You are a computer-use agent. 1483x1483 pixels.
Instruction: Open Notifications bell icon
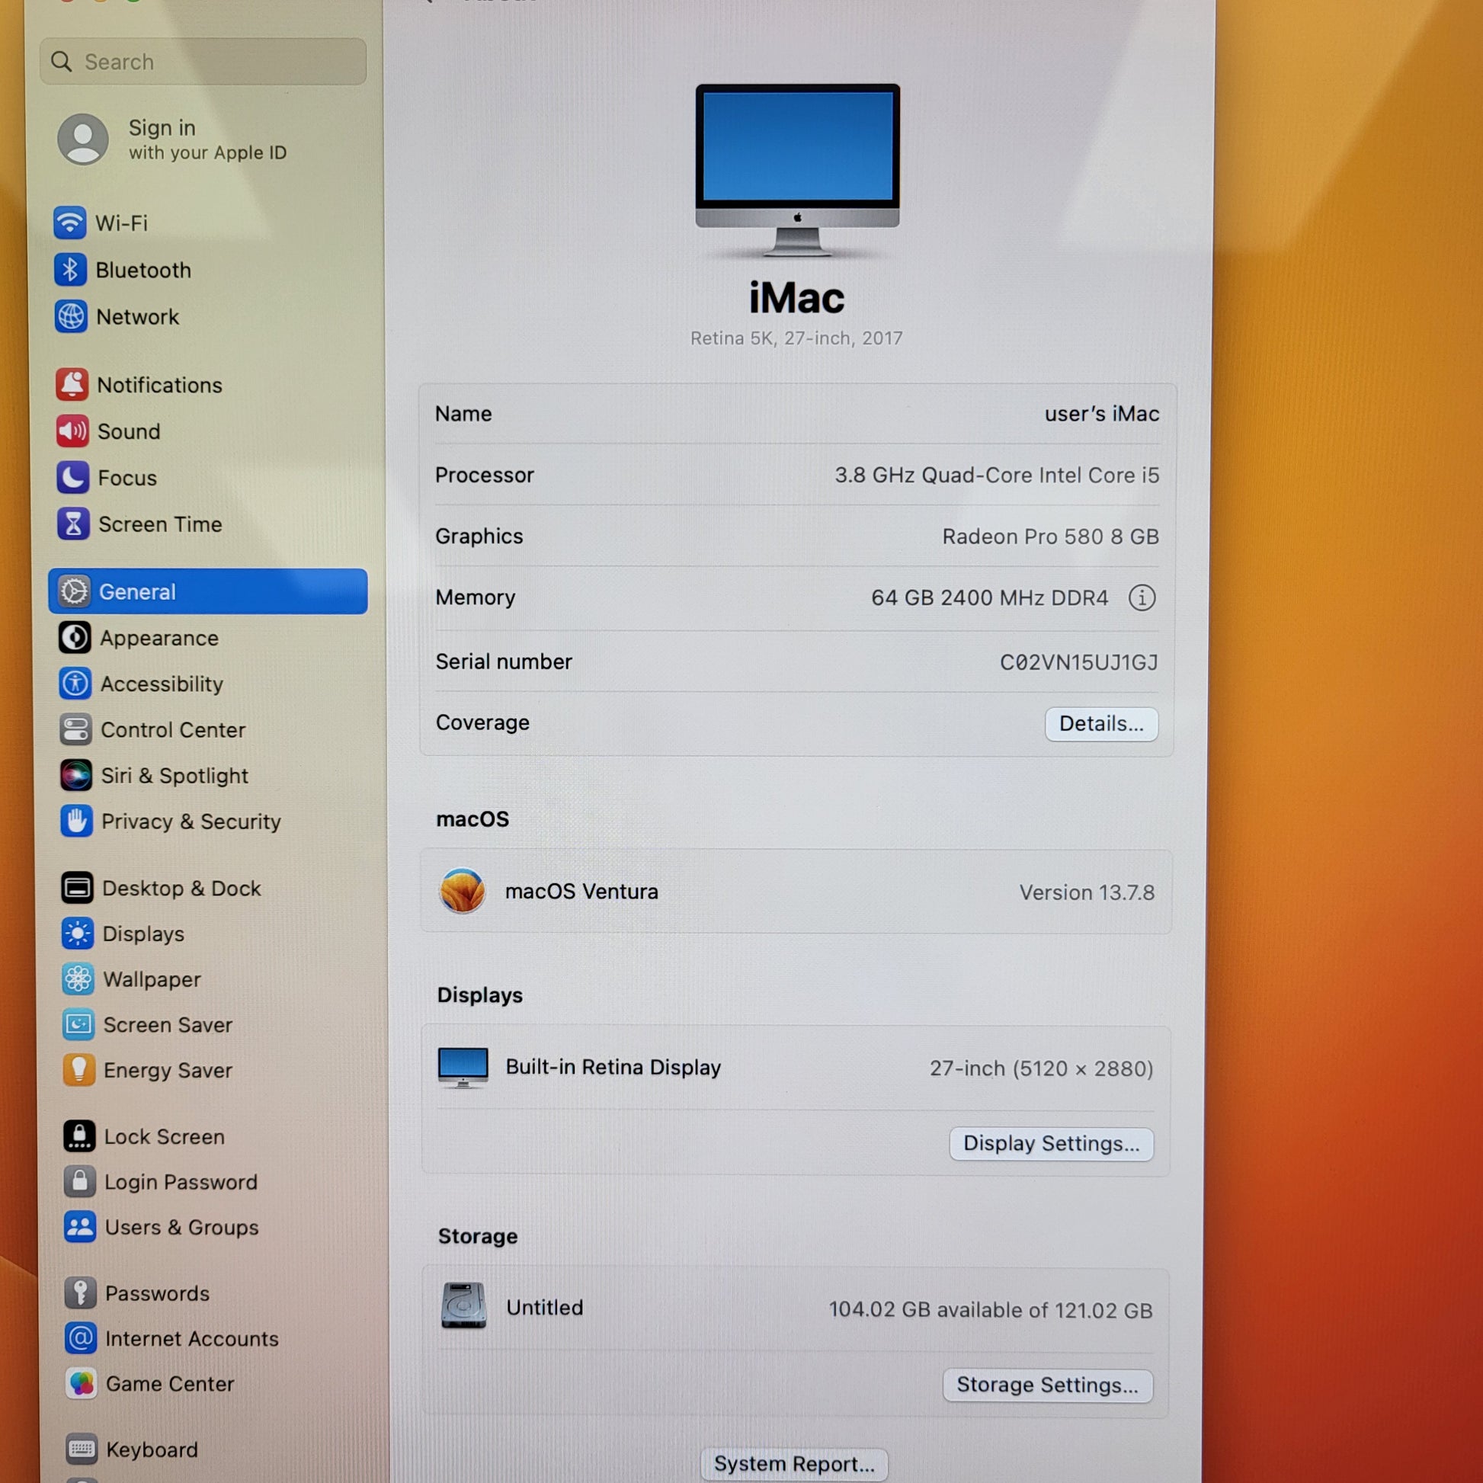72,385
